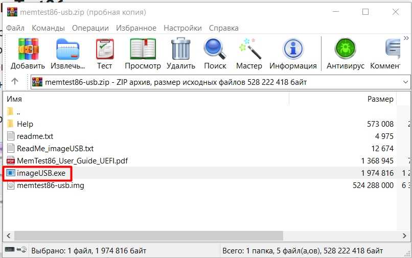The height and width of the screenshot is (258, 412).
Task: Open the Файл menu
Action: pos(15,28)
